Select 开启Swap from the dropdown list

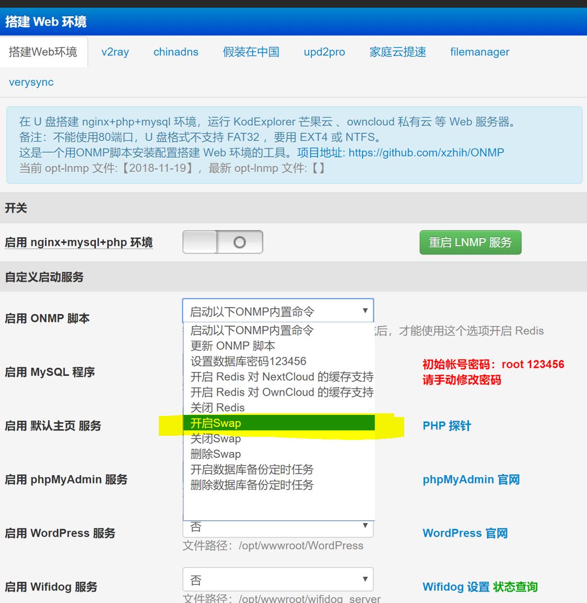click(279, 423)
